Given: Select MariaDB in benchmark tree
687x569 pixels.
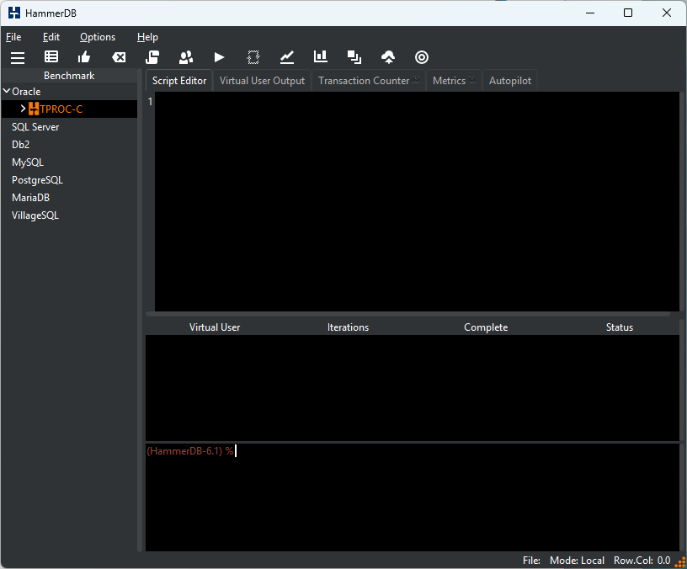Looking at the screenshot, I should (x=30, y=198).
